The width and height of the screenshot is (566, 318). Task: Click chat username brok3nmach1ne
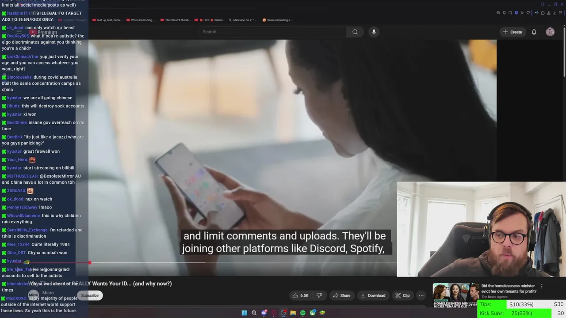click(23, 57)
